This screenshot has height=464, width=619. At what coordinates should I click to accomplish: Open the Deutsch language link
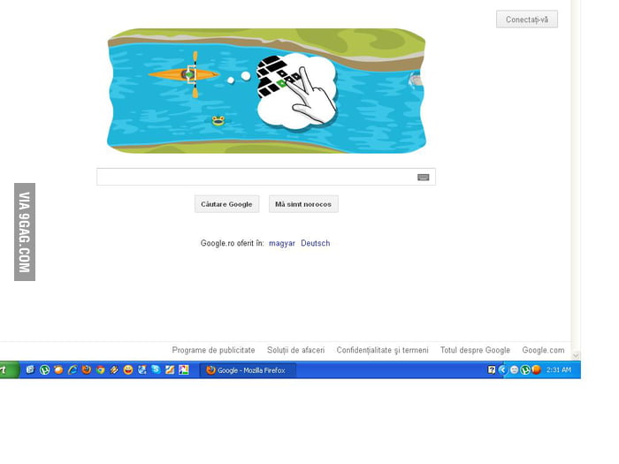[315, 243]
